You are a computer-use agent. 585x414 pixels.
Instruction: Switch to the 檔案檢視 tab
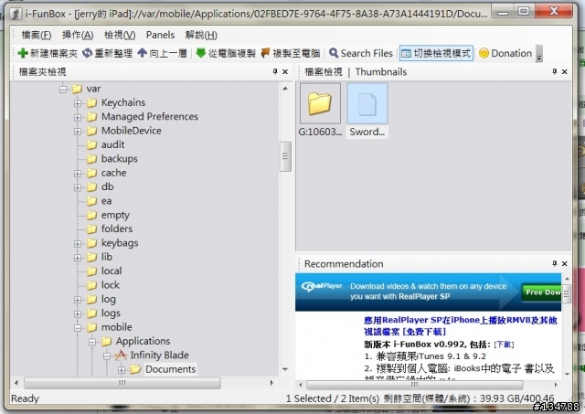click(x=324, y=71)
